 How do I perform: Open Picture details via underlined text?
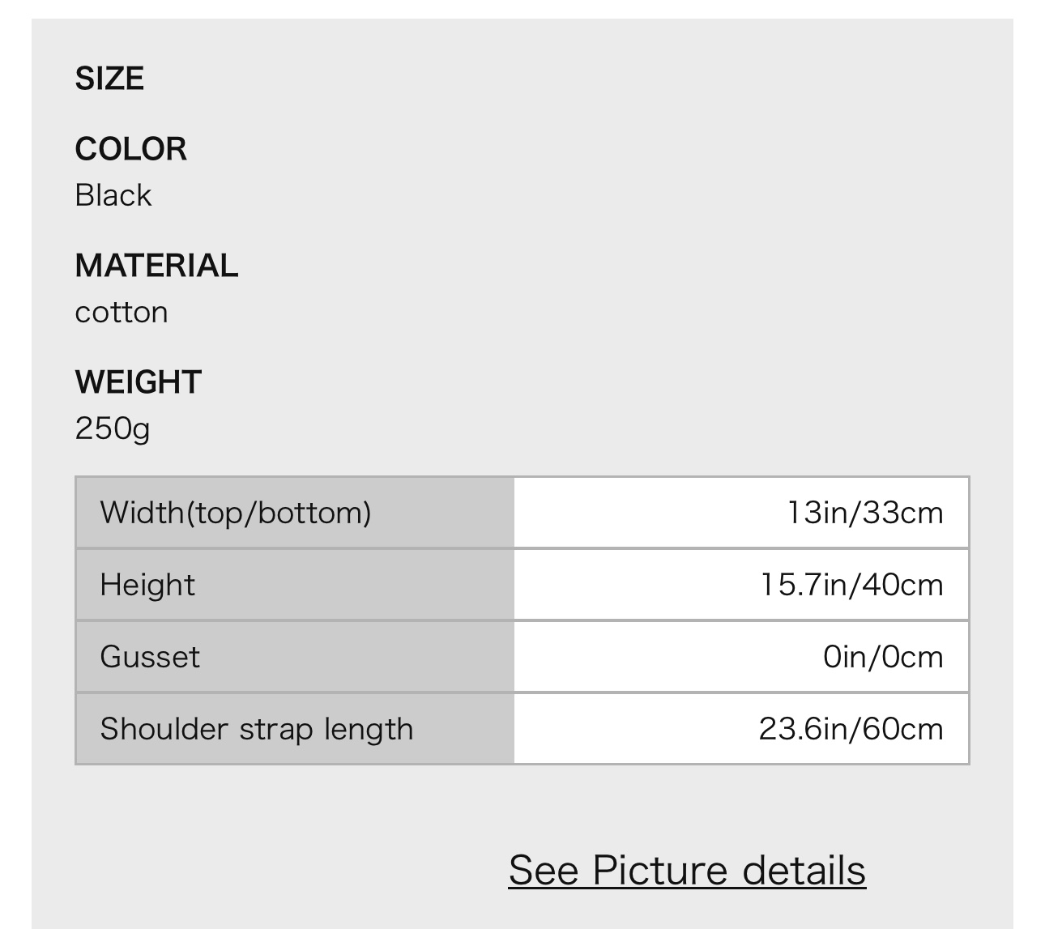click(x=687, y=871)
